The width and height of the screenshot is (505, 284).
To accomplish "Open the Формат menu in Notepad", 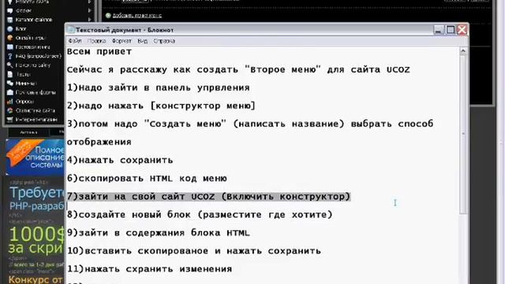I will coord(122,41).
